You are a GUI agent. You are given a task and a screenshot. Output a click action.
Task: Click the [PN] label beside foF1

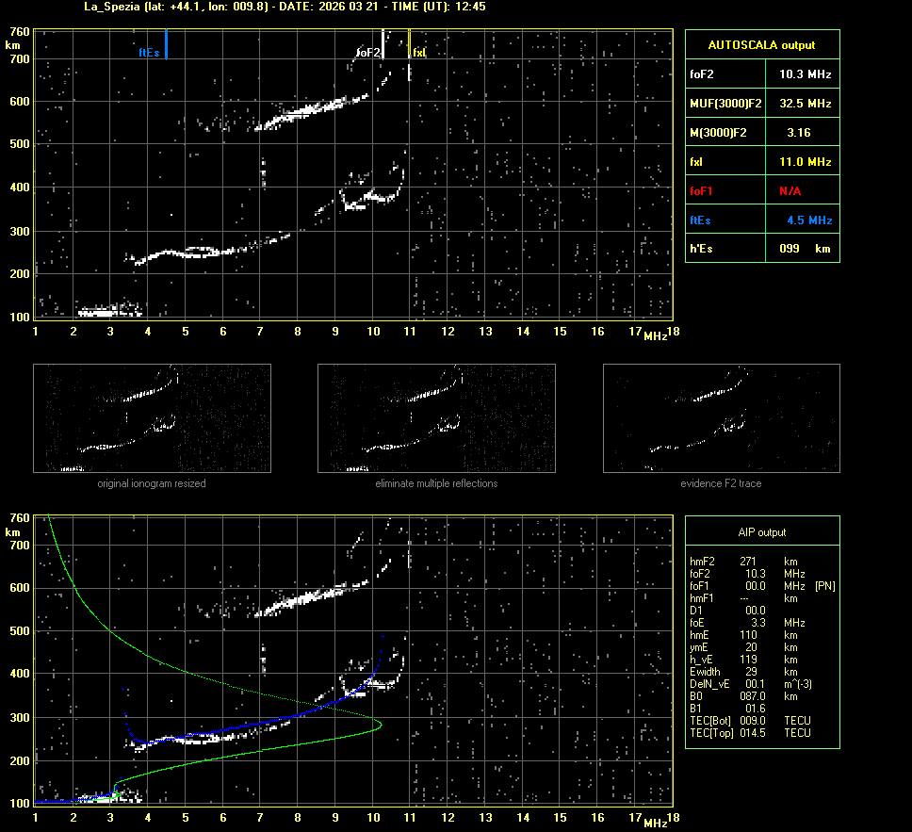[824, 585]
